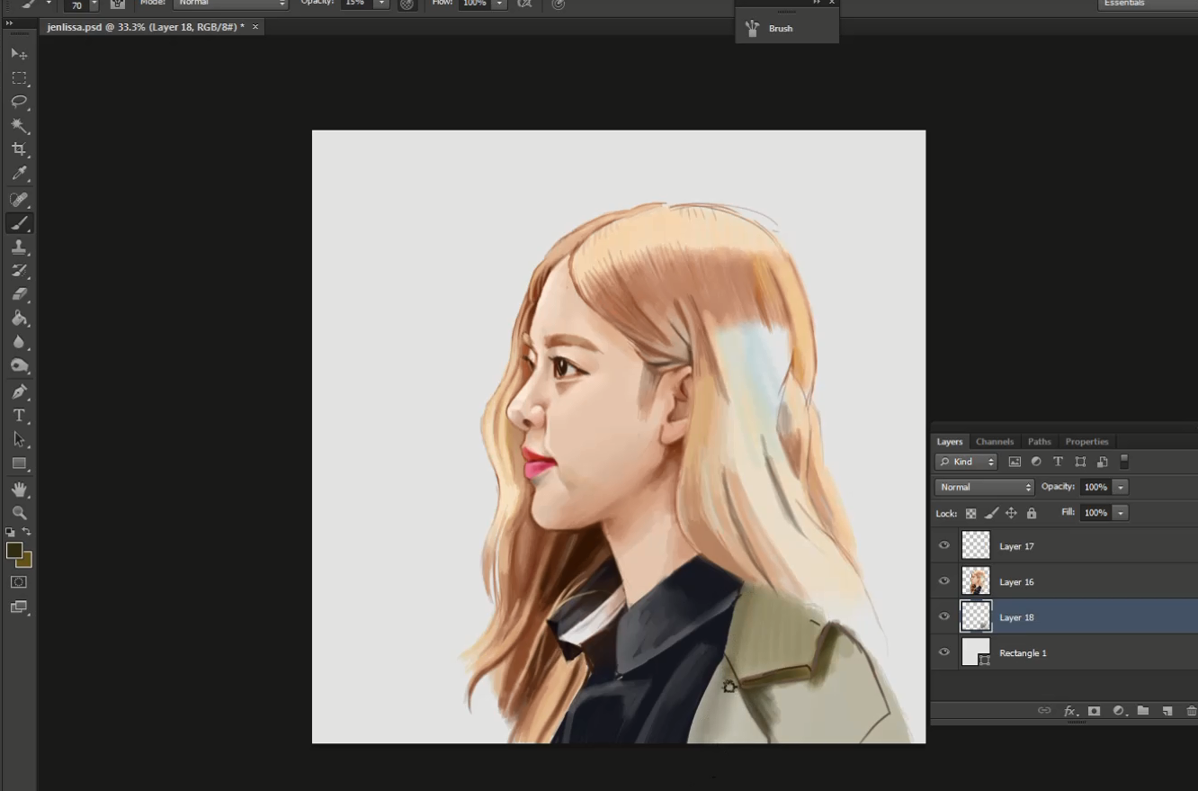Select the Horizontal Type tool
1198x791 pixels.
click(19, 416)
